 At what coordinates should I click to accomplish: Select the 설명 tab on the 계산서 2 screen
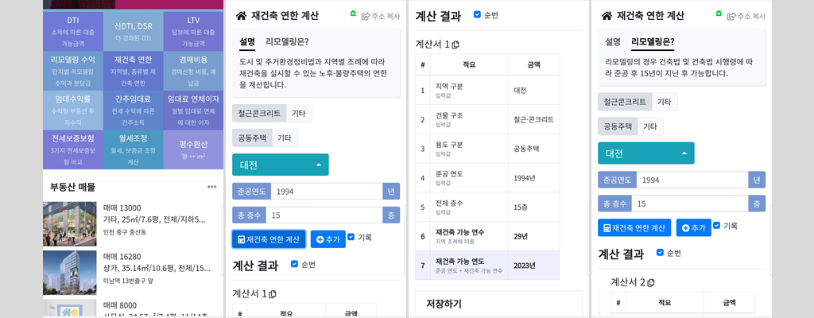click(x=613, y=42)
